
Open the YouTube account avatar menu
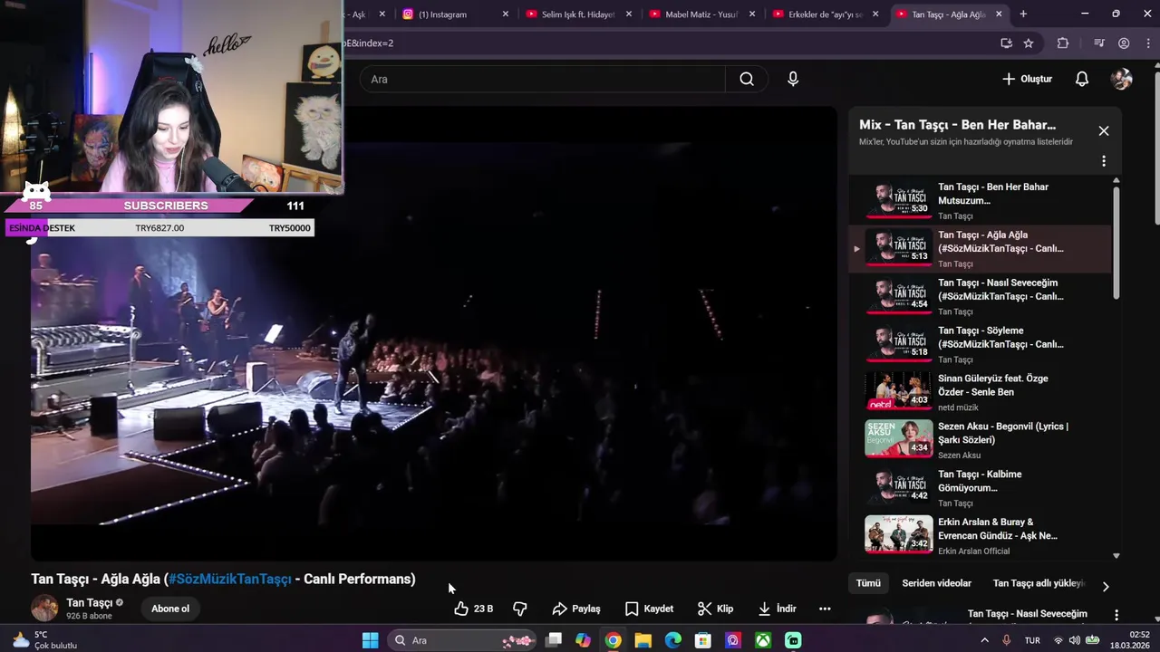click(1121, 79)
